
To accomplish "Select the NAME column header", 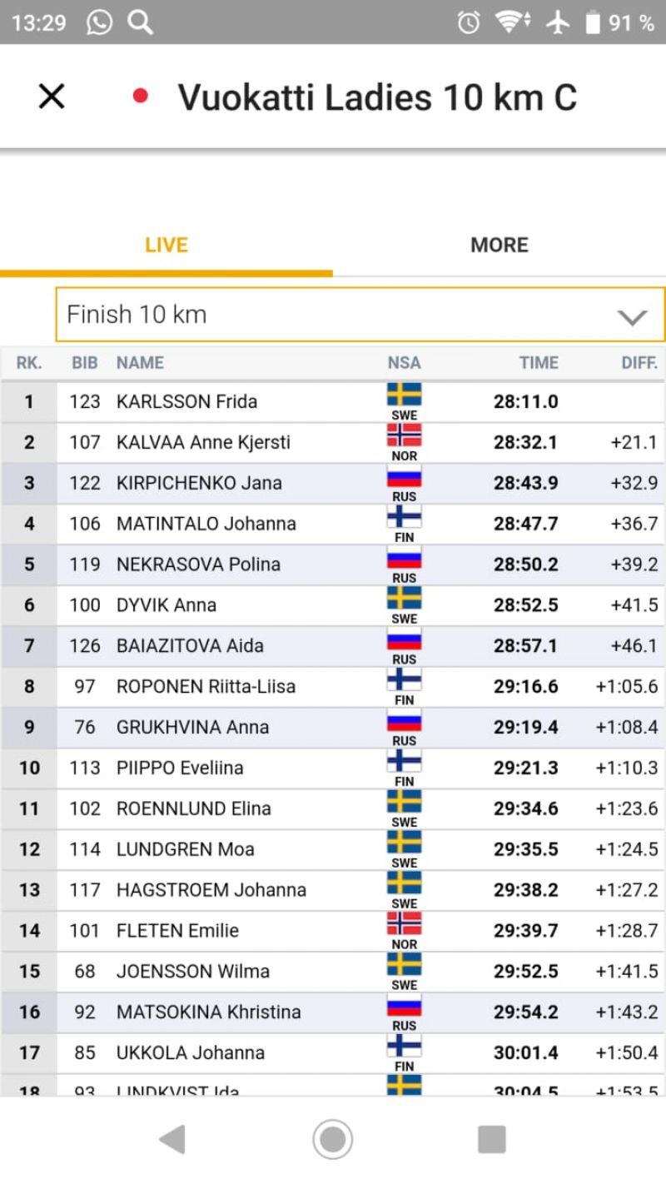I will tap(140, 362).
